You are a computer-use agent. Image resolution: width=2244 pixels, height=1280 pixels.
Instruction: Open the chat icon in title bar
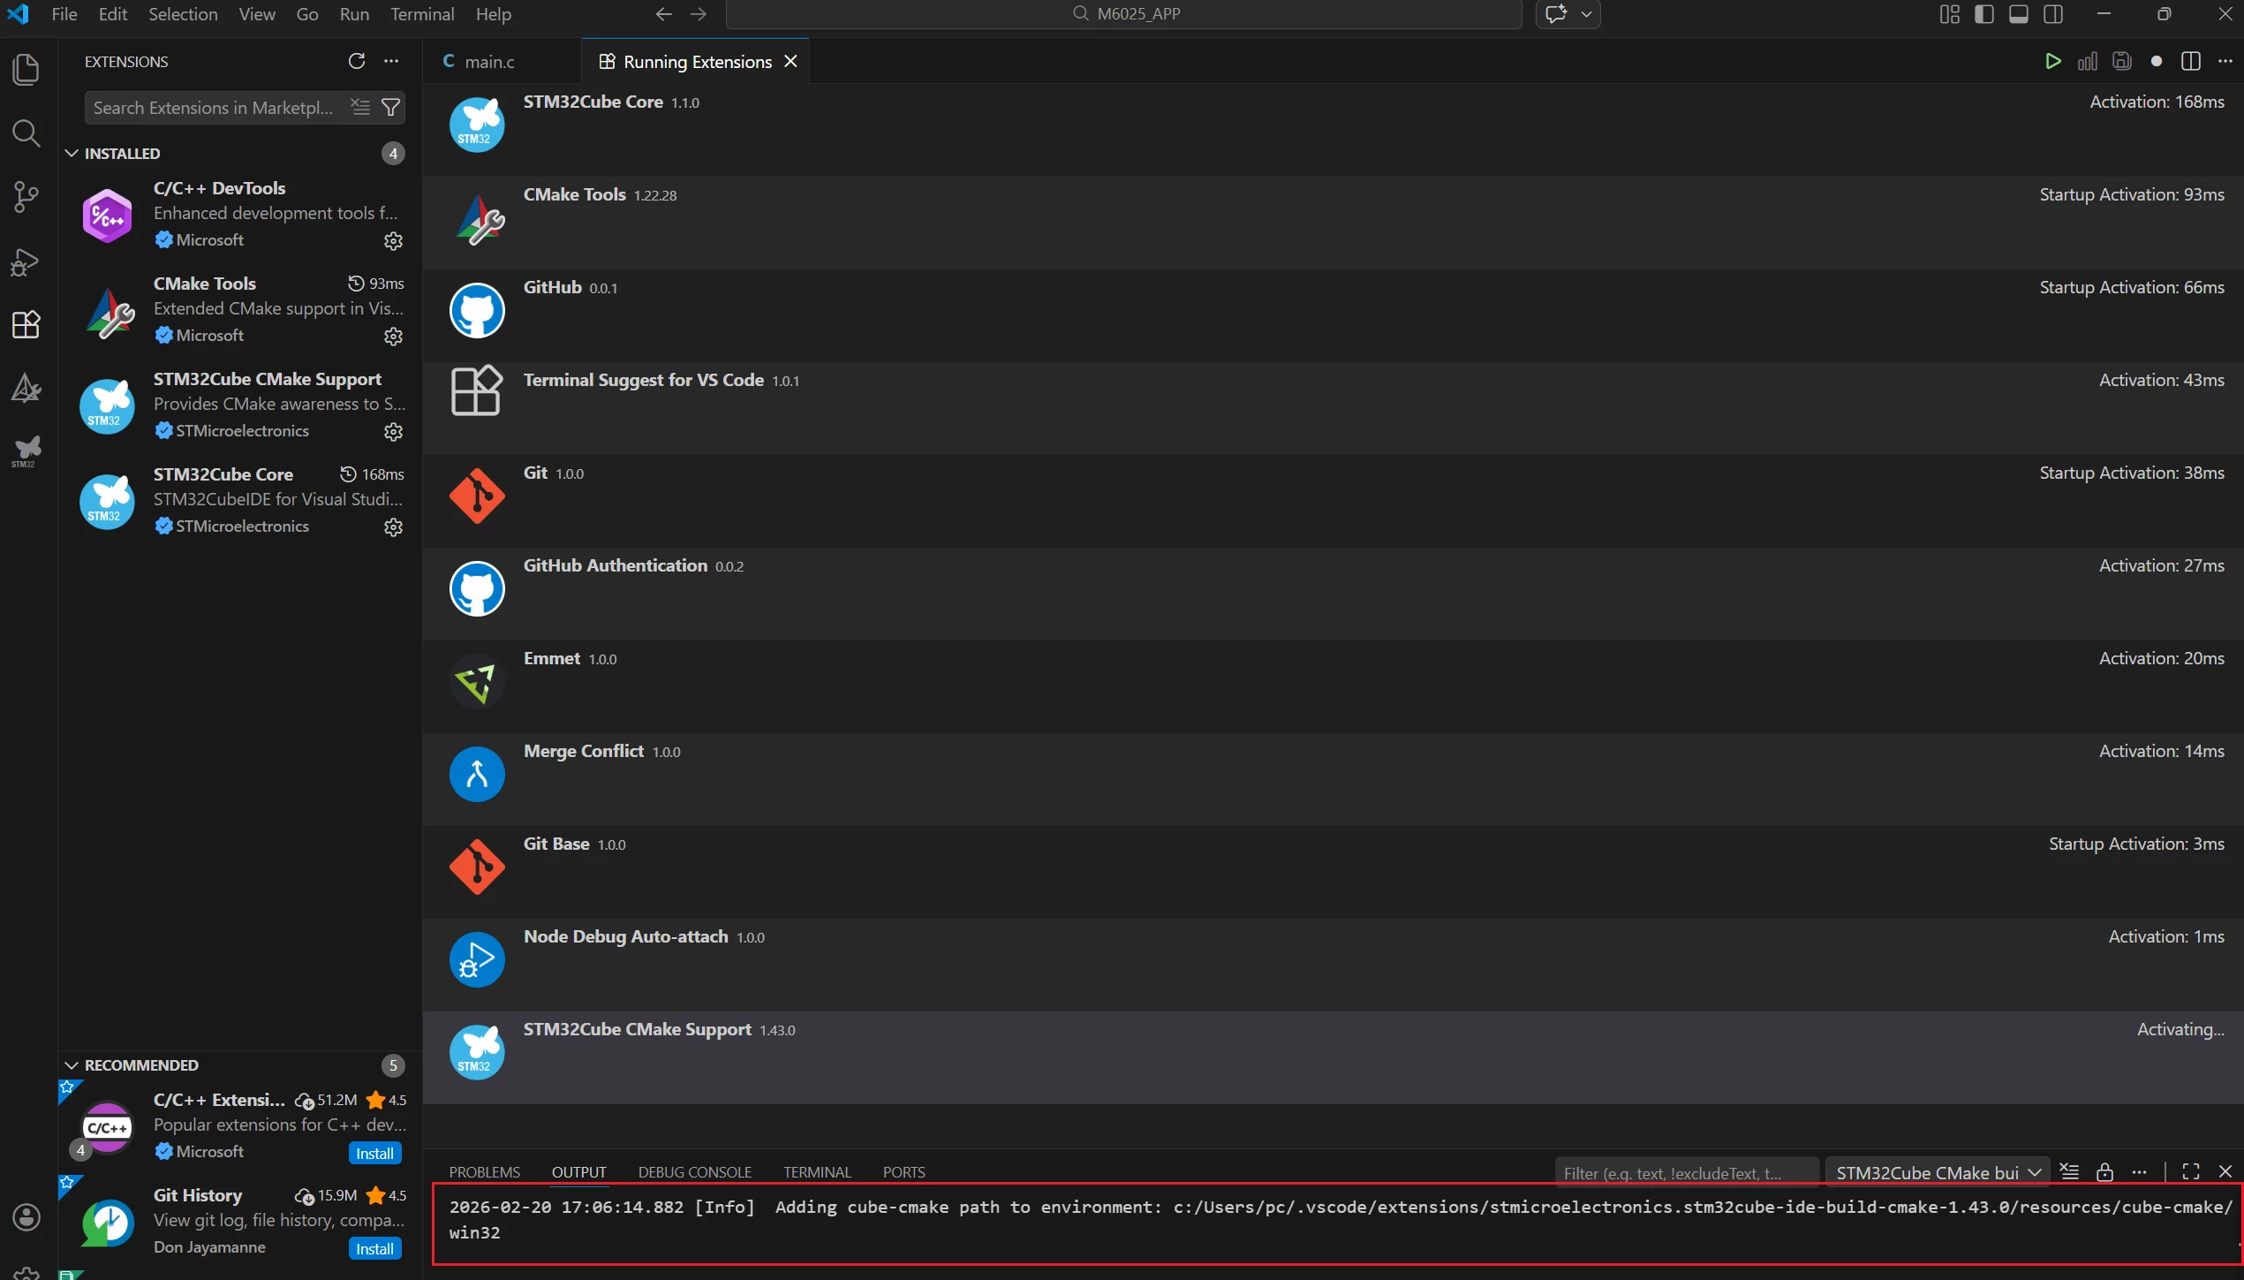coord(1556,14)
